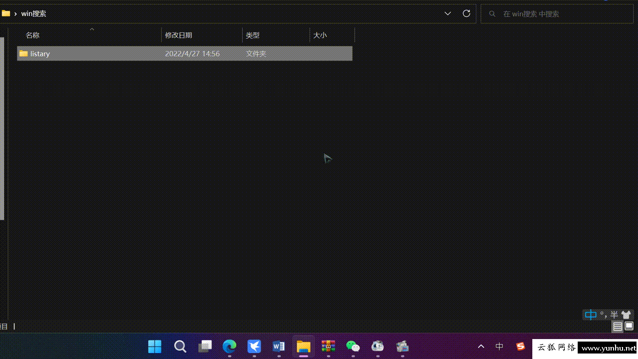Select the listary folder name

coord(40,53)
